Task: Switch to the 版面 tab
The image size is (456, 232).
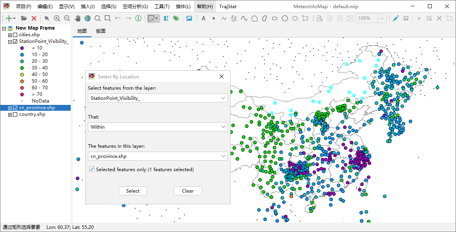Action: tap(100, 31)
